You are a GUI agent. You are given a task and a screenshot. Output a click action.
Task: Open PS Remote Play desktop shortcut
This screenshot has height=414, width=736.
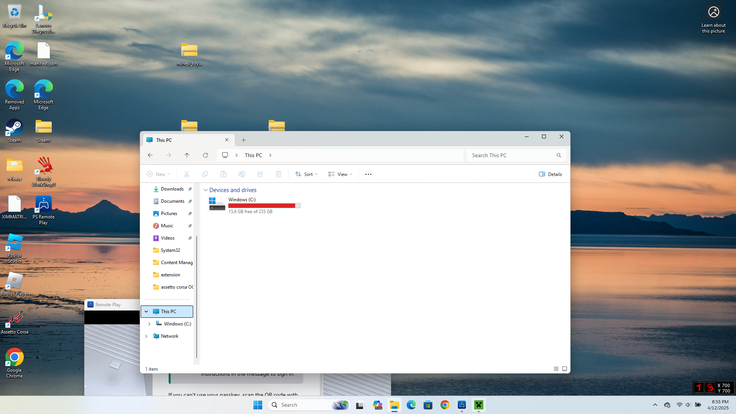pos(44,210)
